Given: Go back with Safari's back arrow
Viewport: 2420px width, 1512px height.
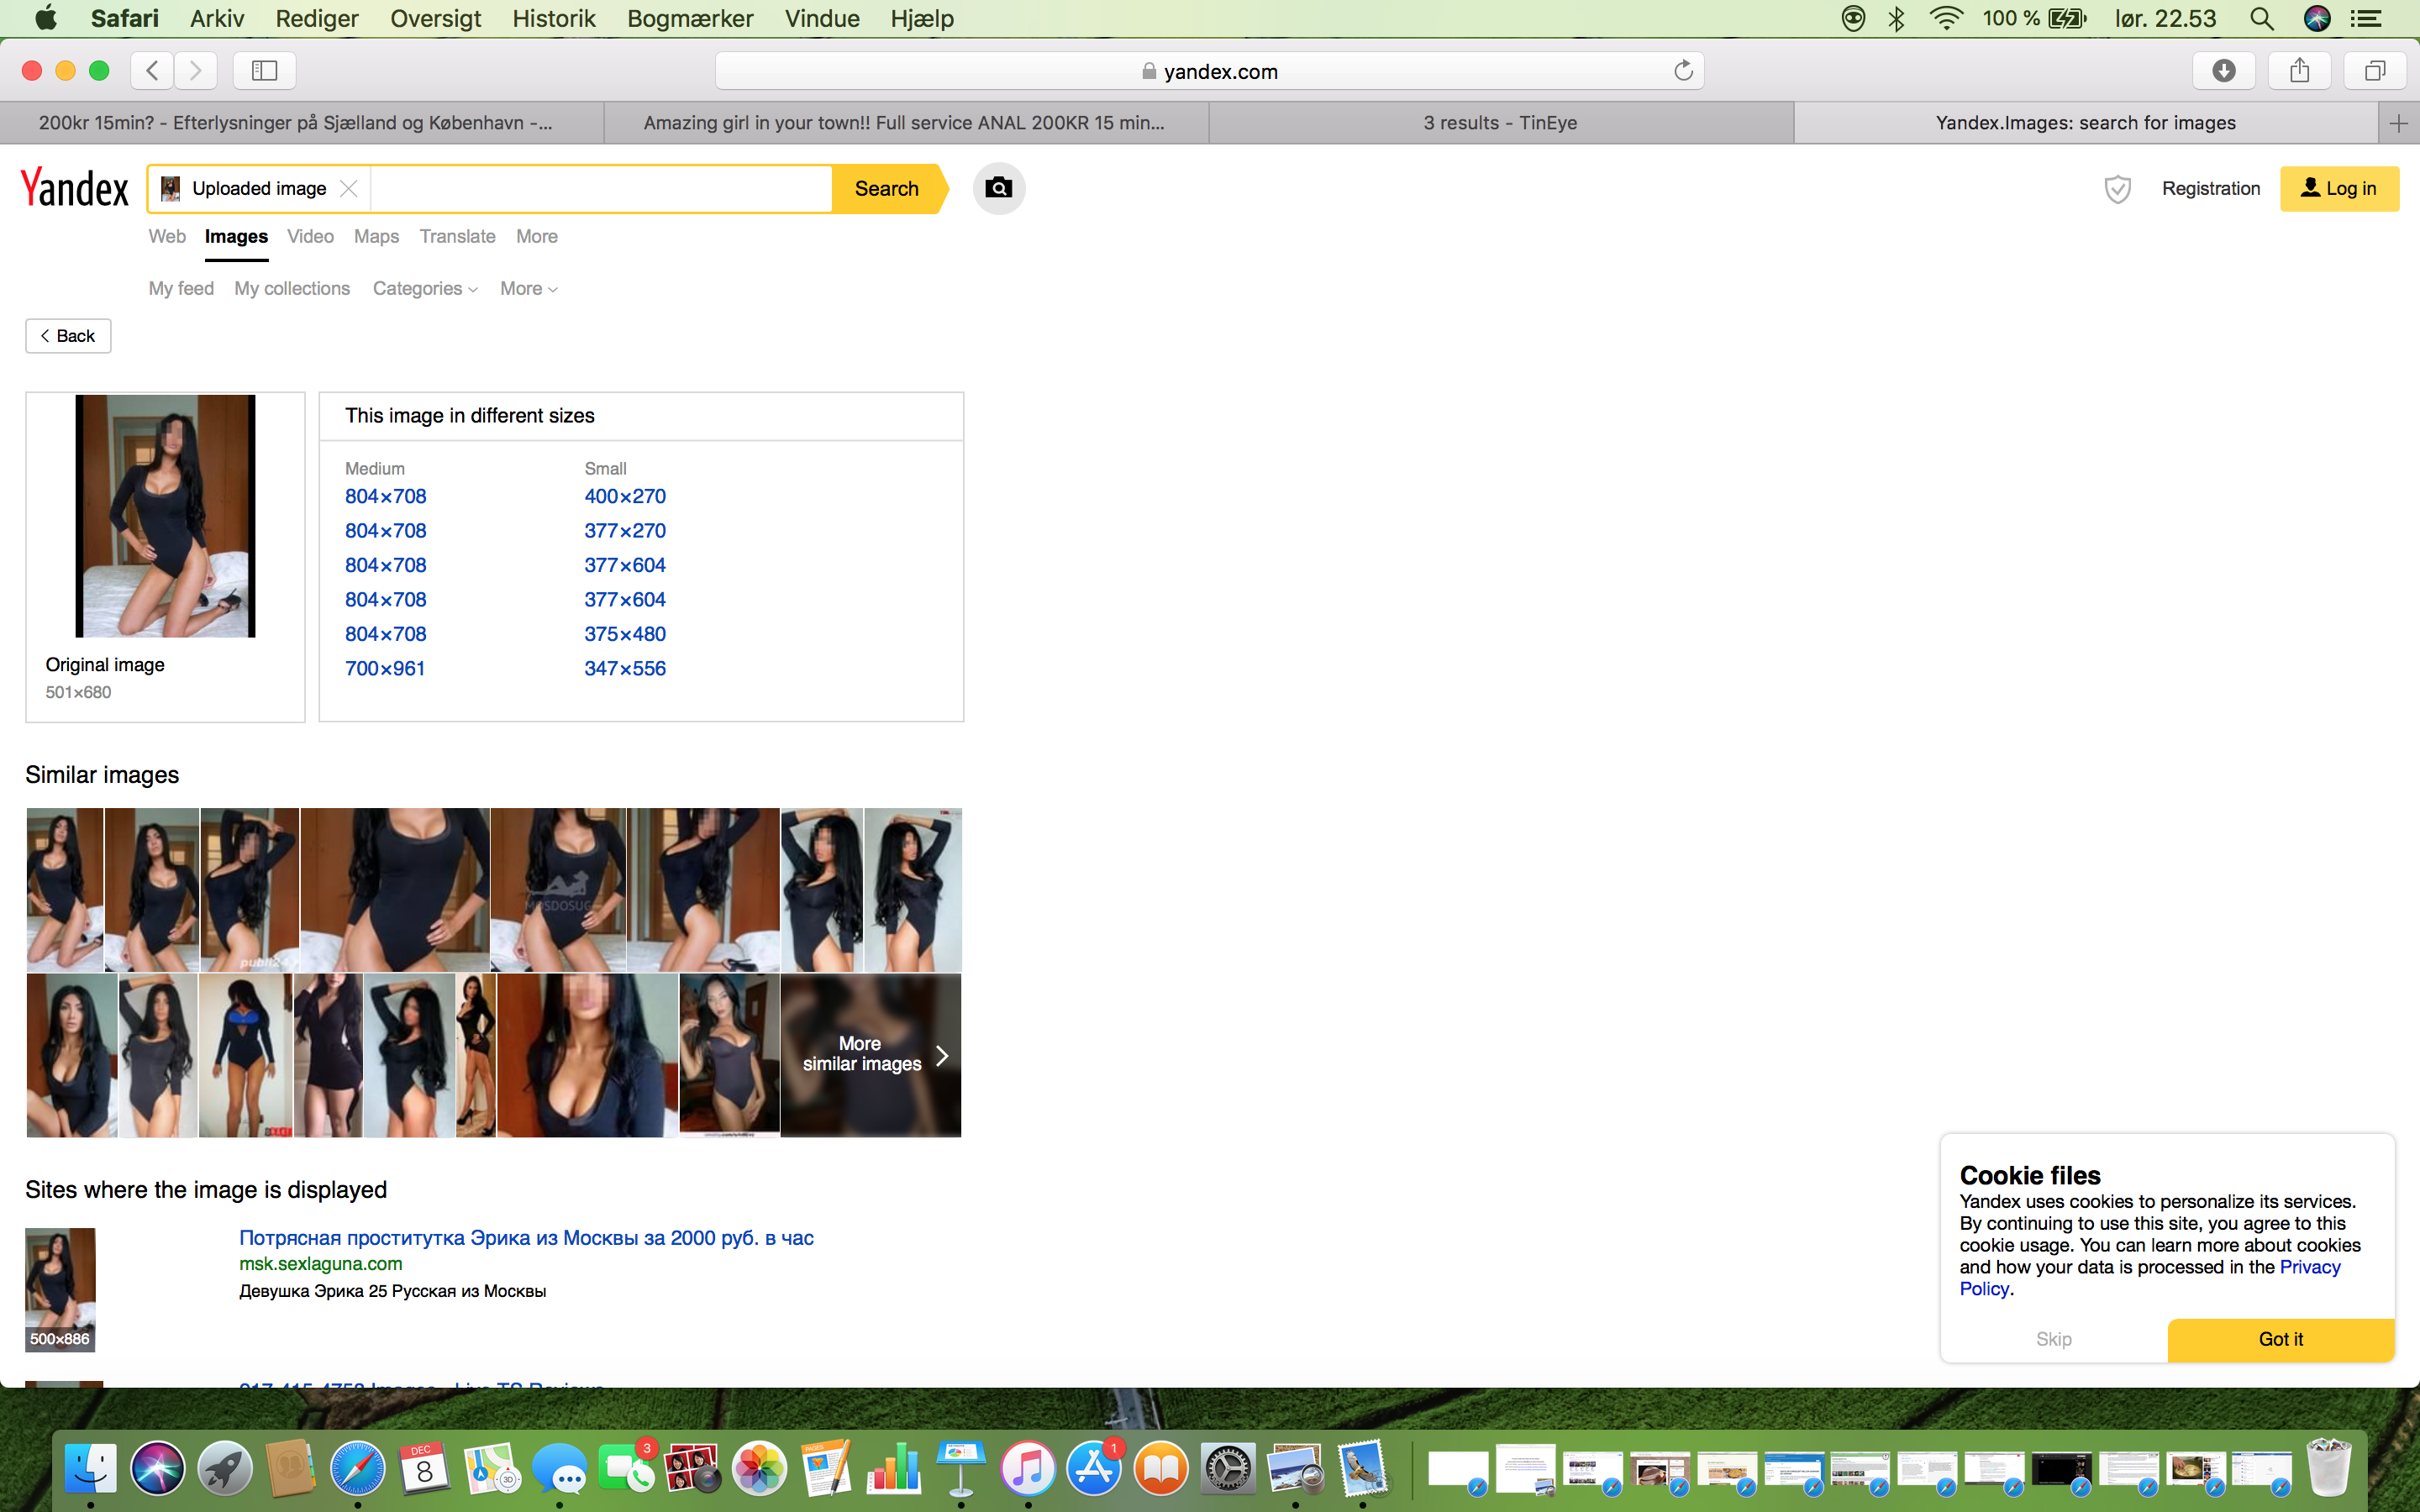Looking at the screenshot, I should 152,70.
